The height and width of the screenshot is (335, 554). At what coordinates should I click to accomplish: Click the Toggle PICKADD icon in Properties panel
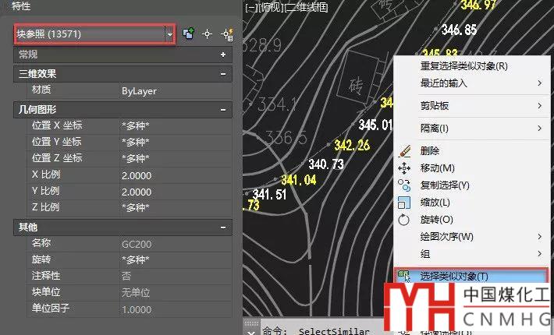click(188, 34)
